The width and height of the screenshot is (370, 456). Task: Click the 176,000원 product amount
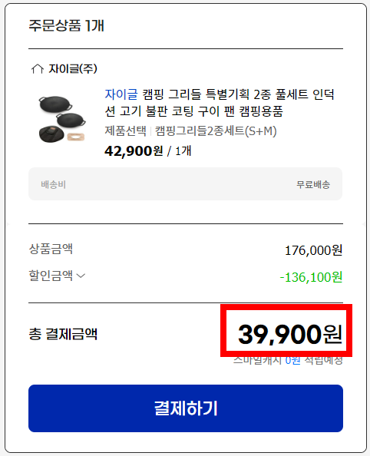(x=313, y=250)
